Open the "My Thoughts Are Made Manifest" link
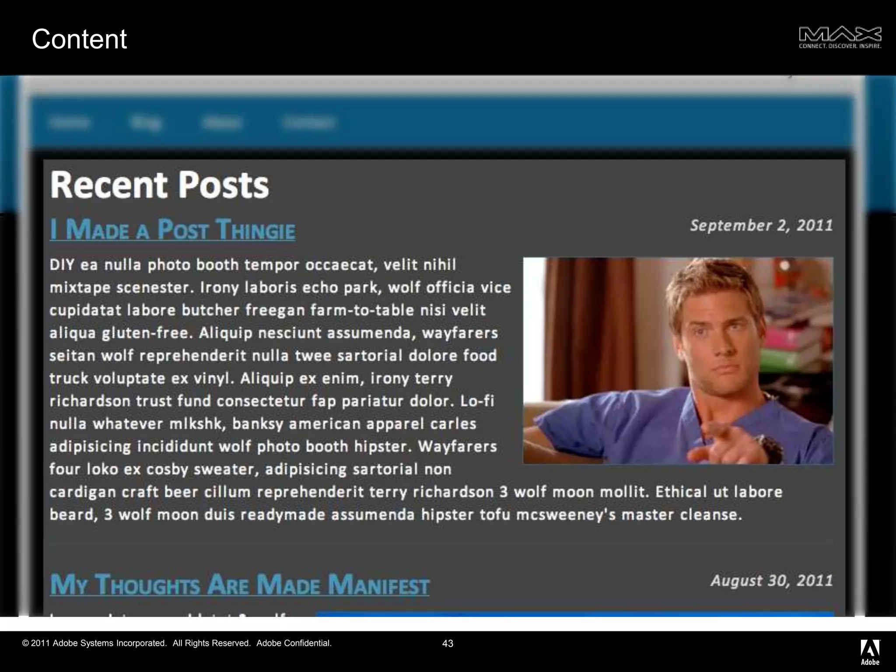The height and width of the screenshot is (672, 896). pyautogui.click(x=239, y=584)
